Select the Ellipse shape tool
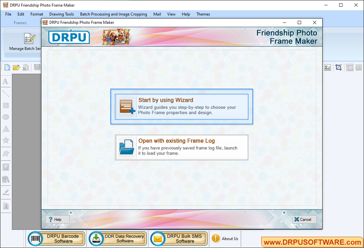 coord(6,117)
